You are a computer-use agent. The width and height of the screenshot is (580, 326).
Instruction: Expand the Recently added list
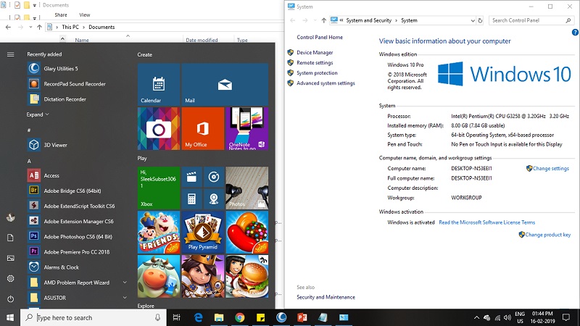pyautogui.click(x=38, y=114)
